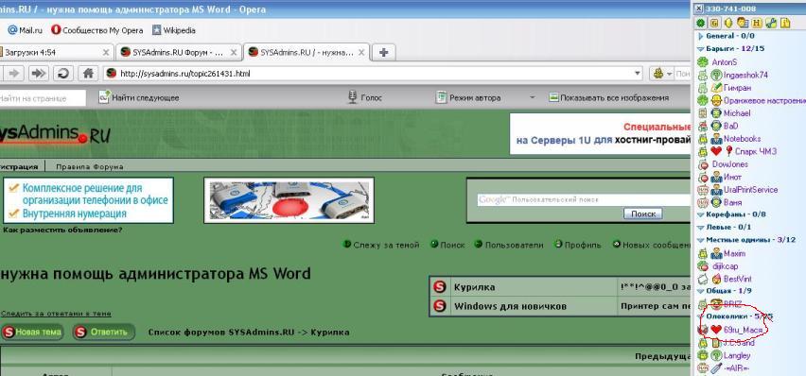Select contact BestVint
806x376 pixels.
coord(737,279)
